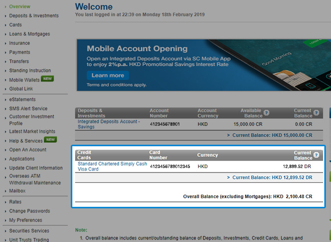Click the Available Balance help question-mark icon
331x242 pixels.
266,113
